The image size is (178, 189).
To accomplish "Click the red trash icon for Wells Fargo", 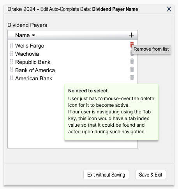I will coord(132,45).
